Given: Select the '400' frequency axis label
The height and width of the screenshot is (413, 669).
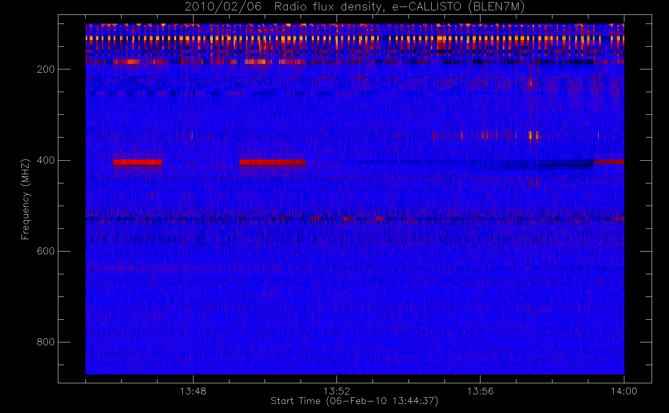Looking at the screenshot, I should click(x=45, y=160).
